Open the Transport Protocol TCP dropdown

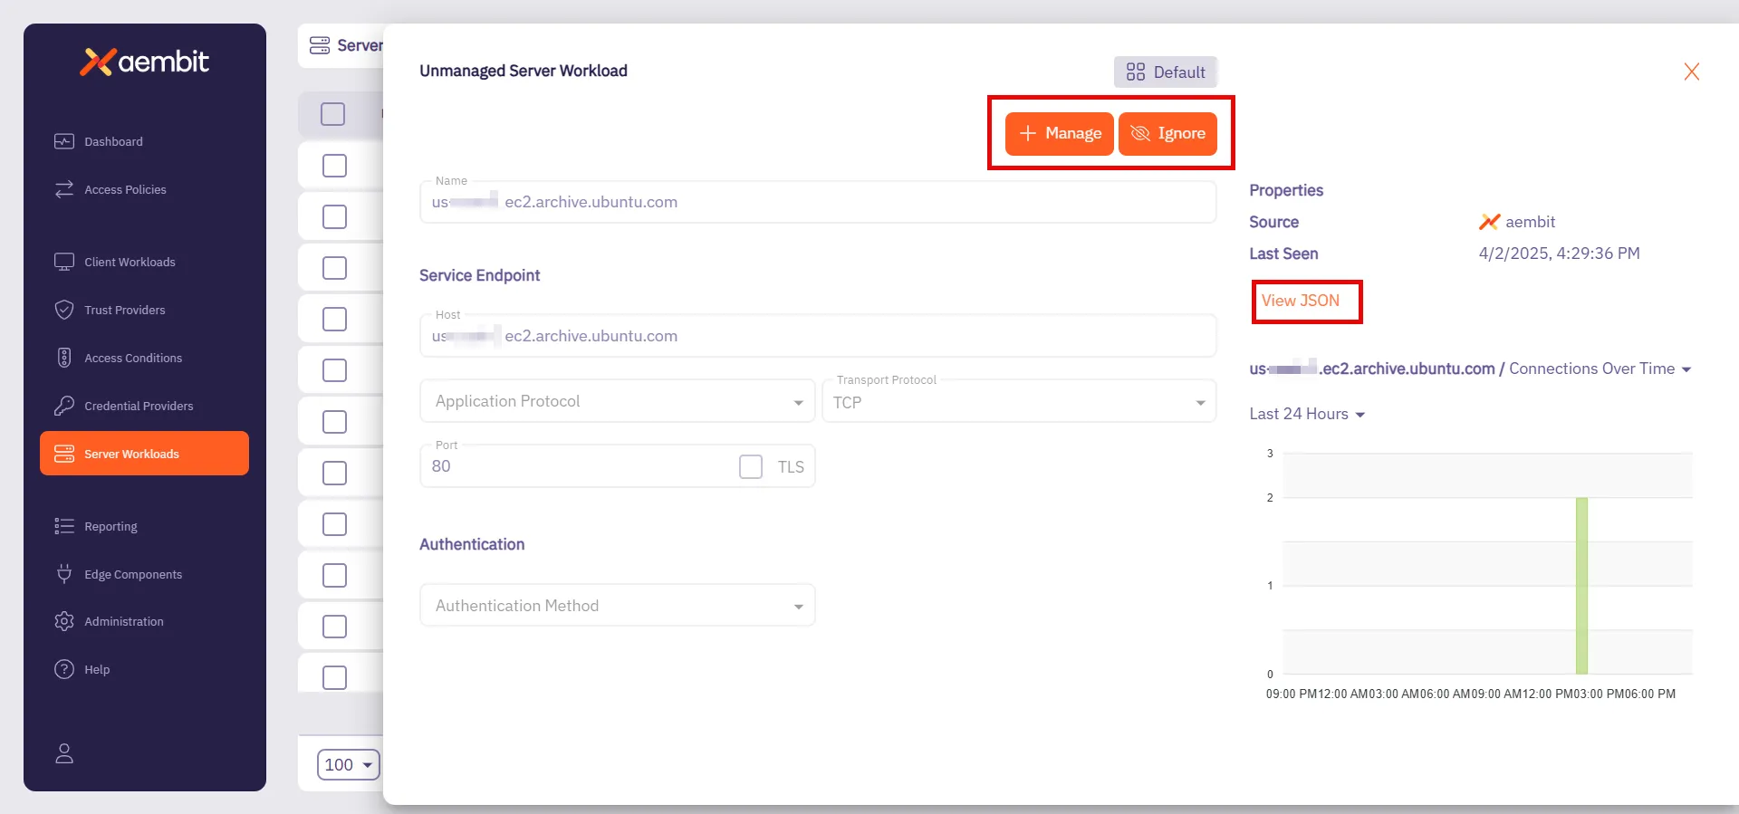pyautogui.click(x=1019, y=401)
